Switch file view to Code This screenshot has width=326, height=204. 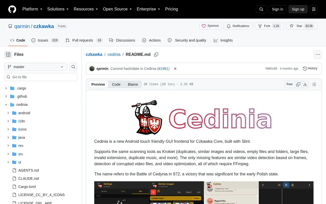tap(116, 84)
